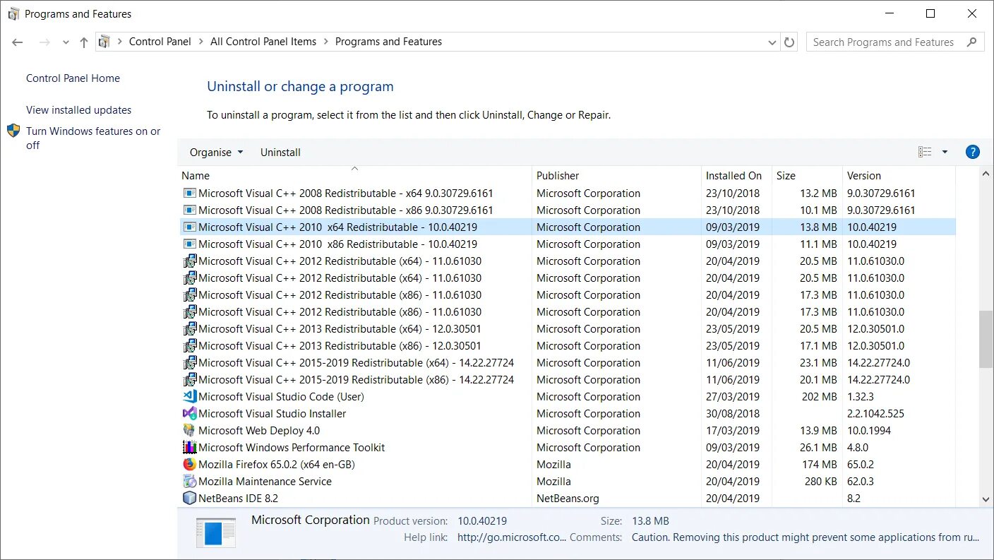
Task: Click the scrollbar down arrow
Action: click(x=986, y=499)
